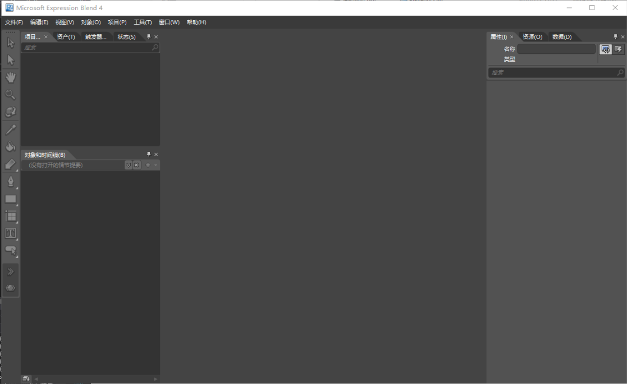Choose the Pen tool
The image size is (627, 384).
(x=10, y=181)
